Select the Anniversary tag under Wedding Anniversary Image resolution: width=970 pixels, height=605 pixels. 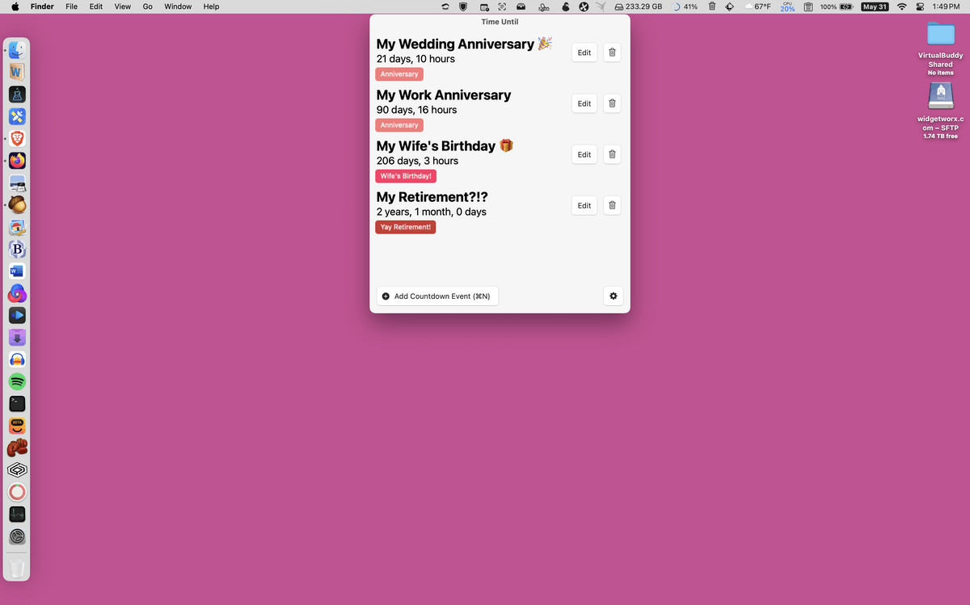[x=399, y=74]
